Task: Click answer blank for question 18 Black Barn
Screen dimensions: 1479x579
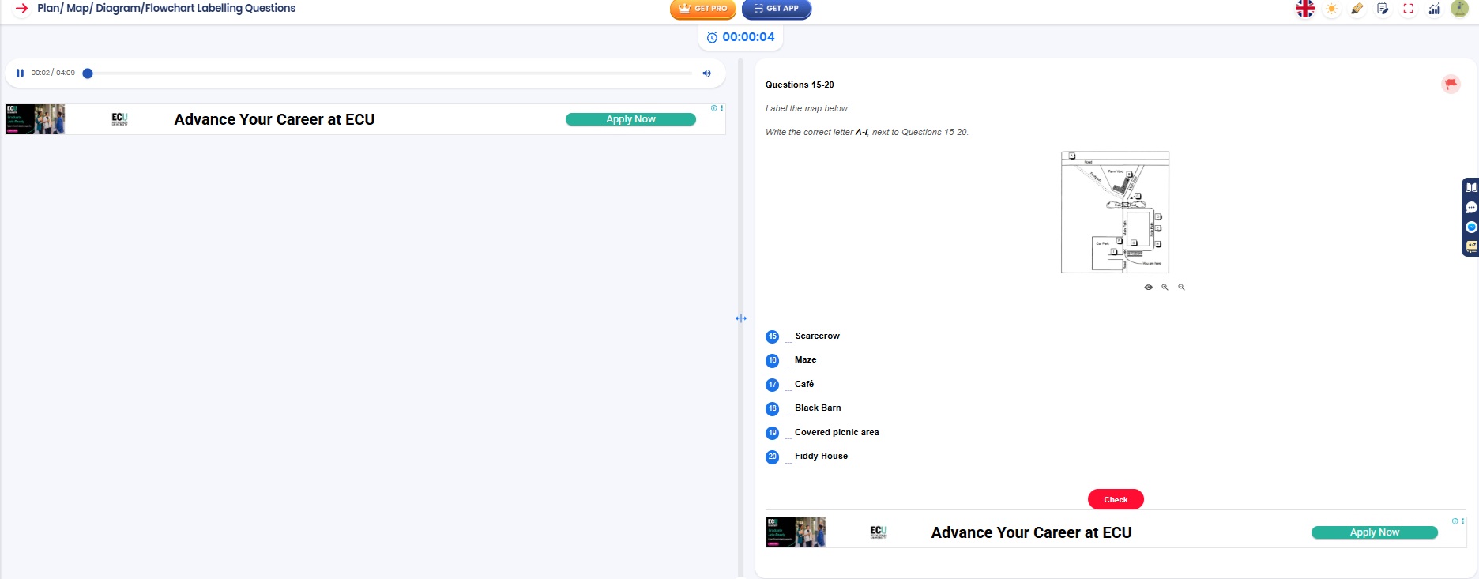Action: click(788, 410)
